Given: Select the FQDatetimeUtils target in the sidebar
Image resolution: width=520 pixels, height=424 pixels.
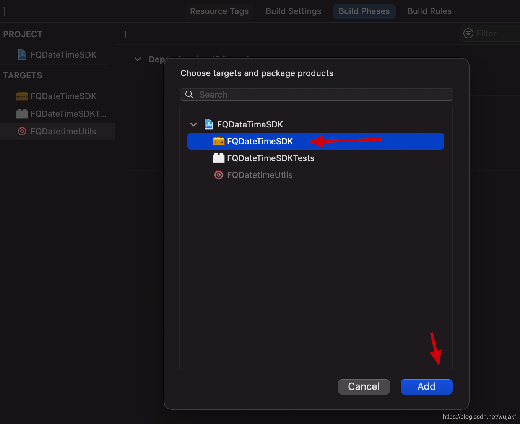Looking at the screenshot, I should [57, 131].
